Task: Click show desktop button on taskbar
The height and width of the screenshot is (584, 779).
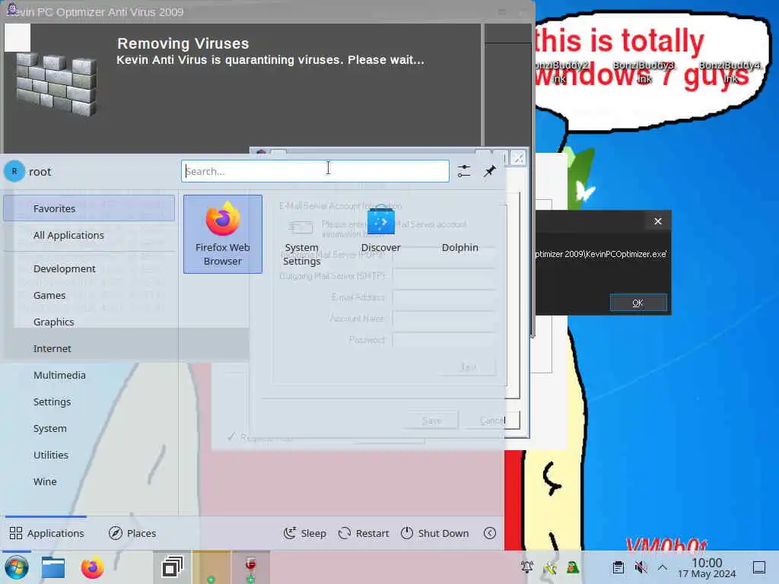Action: coord(759,567)
